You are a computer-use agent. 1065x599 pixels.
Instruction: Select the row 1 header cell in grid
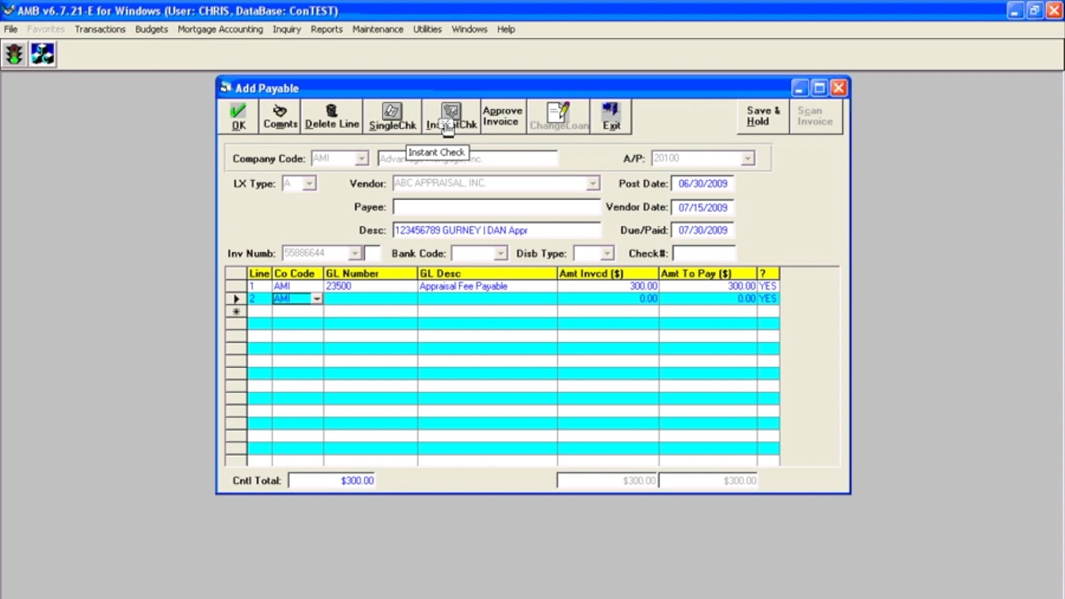[x=236, y=286]
